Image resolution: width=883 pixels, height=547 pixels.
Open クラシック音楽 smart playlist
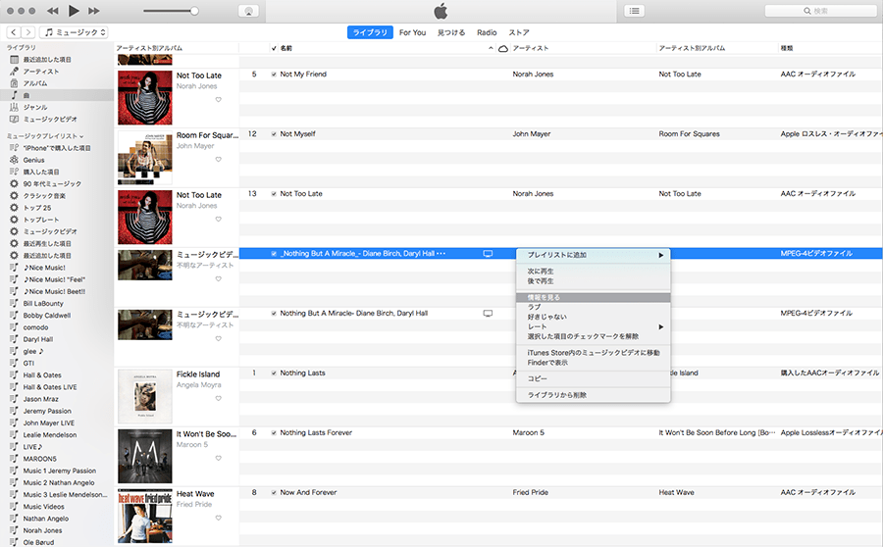44,196
